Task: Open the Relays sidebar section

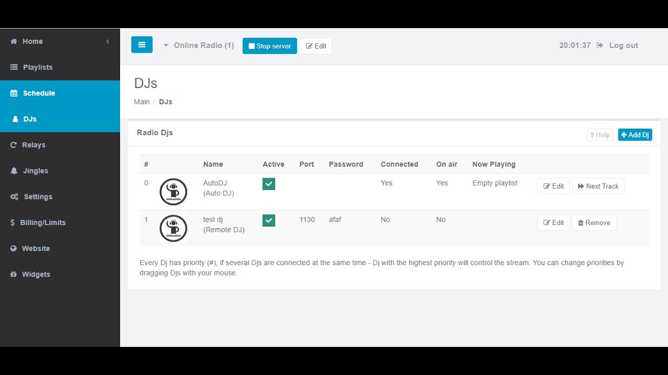Action: [33, 145]
